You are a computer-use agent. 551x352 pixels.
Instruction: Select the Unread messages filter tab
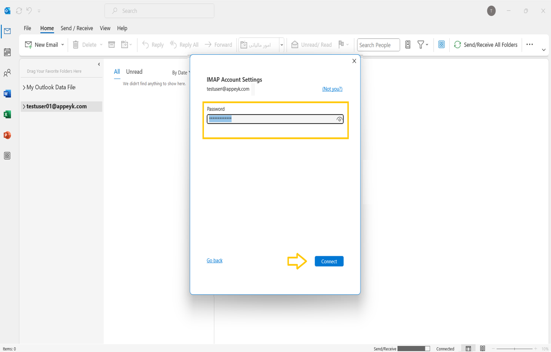pos(134,72)
